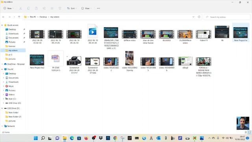The width and height of the screenshot is (252, 142).
Task: Open the recent locations dropdown arrow
Action: 14,17
